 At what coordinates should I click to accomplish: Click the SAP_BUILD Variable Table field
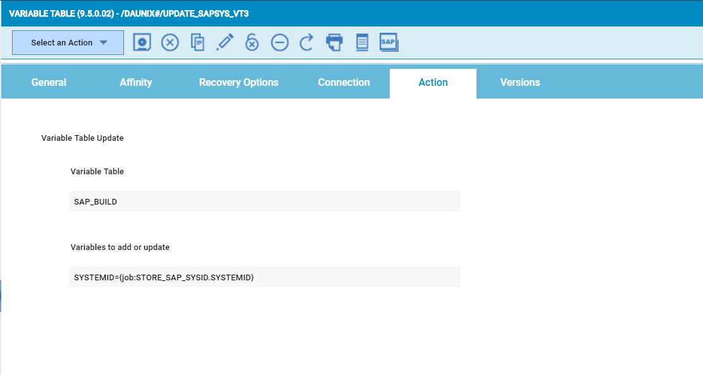264,201
